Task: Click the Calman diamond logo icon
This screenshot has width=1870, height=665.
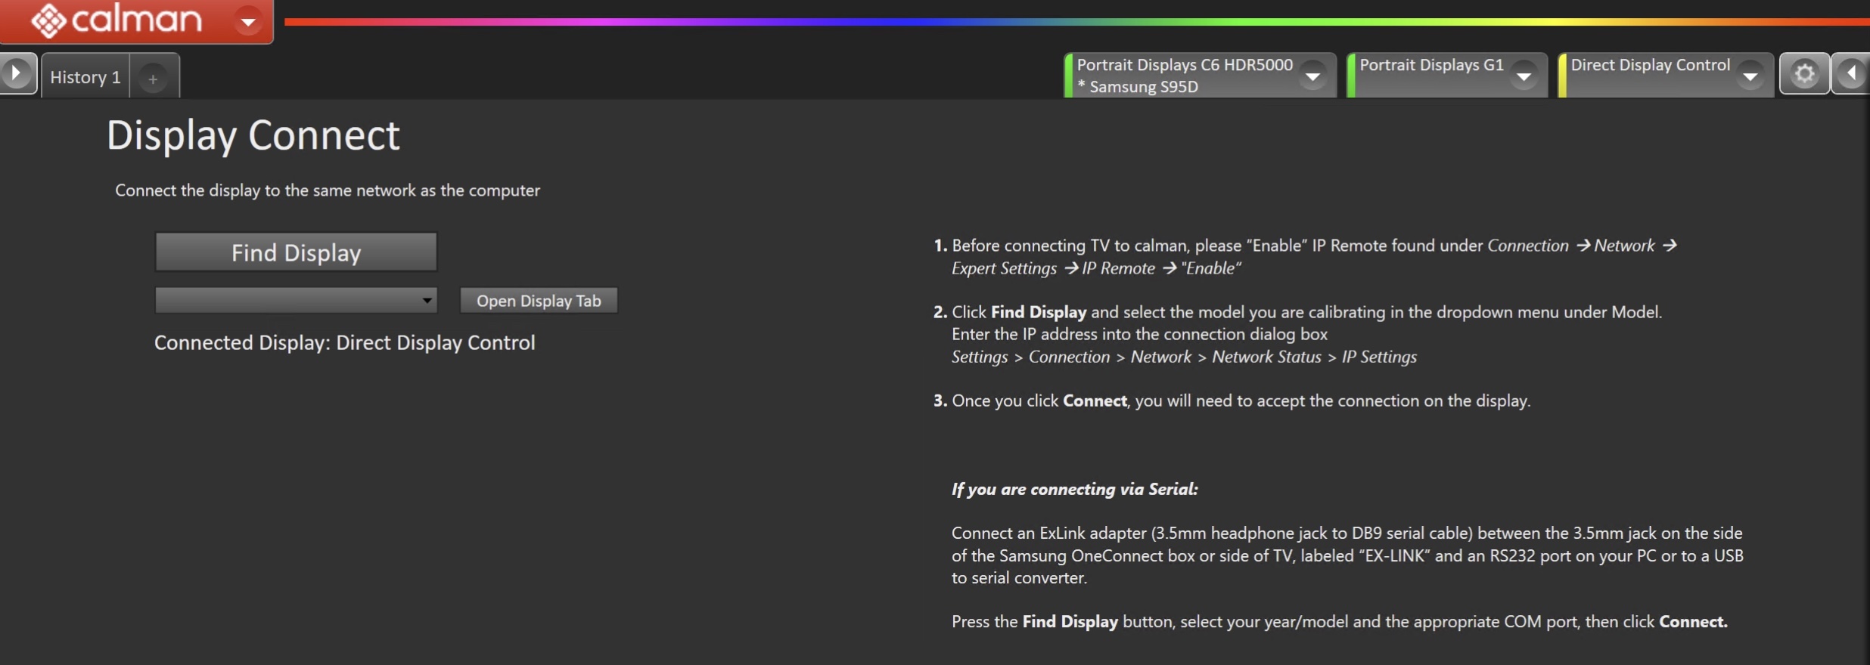Action: (x=48, y=20)
